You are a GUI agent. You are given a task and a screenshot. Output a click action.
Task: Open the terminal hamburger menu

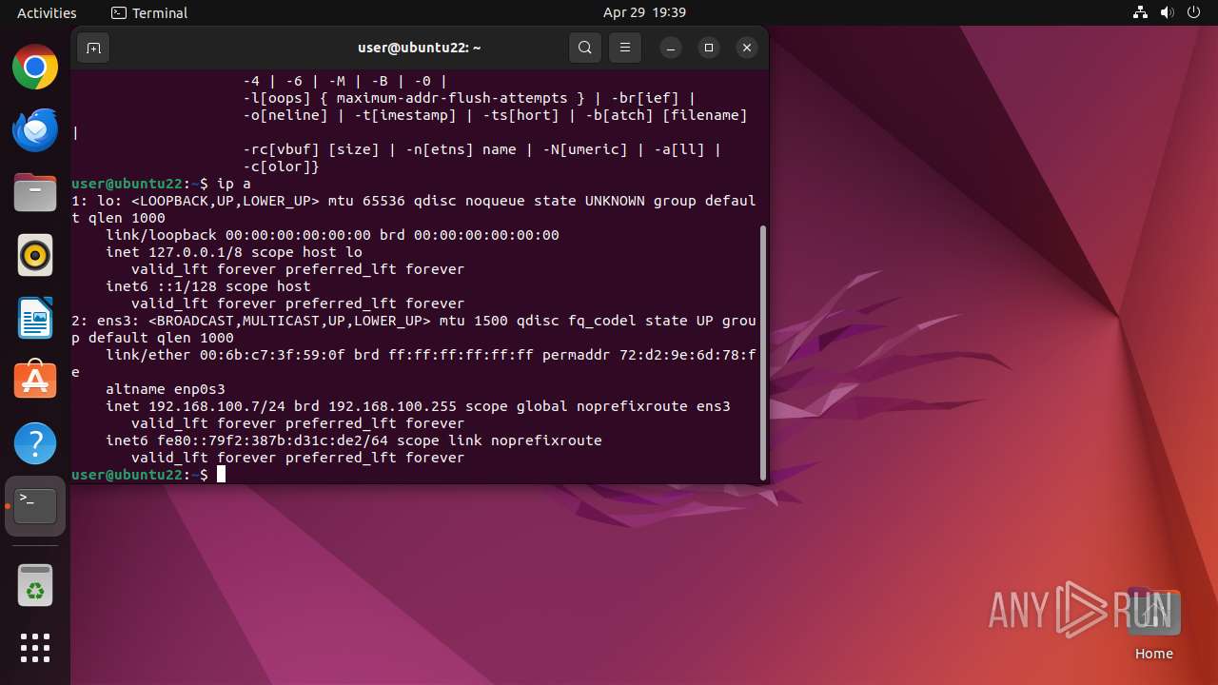click(625, 48)
